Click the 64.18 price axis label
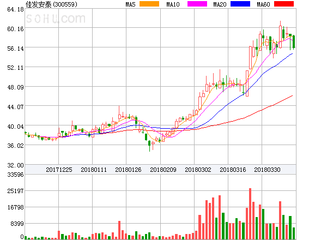Image resolution: width=327 pixels, height=240 pixels. (x=15, y=9)
